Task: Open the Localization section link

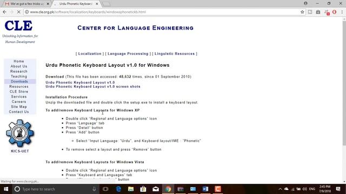Action: tap(90, 54)
